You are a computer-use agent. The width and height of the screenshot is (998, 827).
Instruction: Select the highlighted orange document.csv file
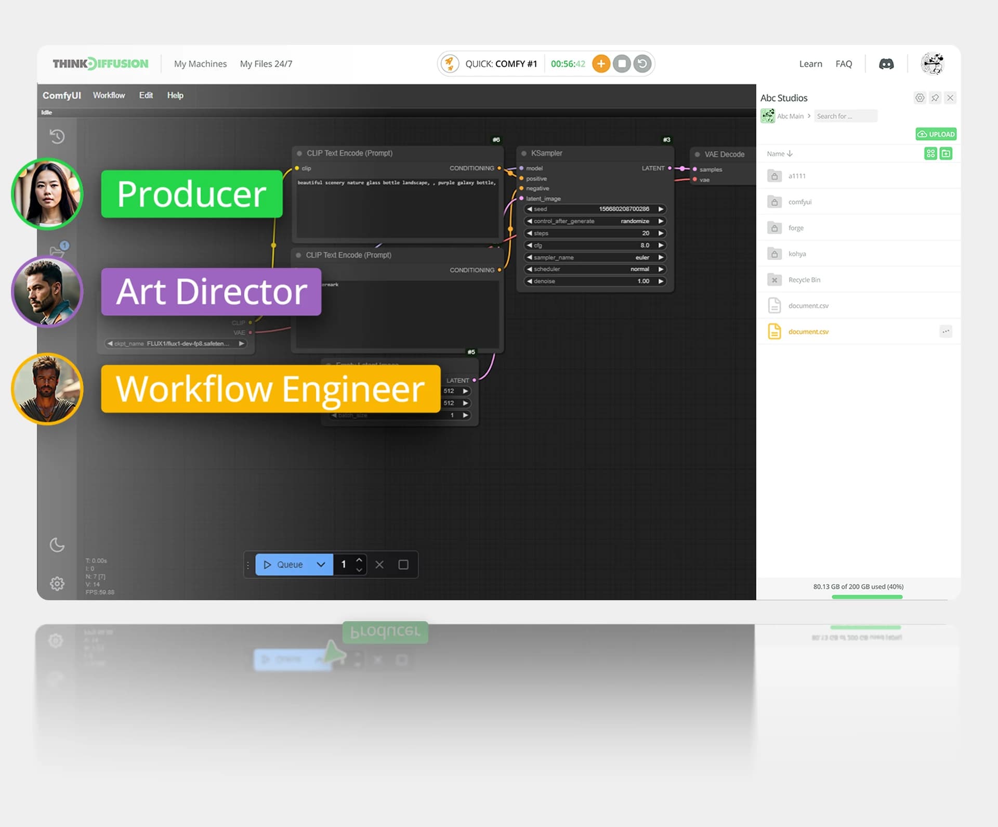point(858,332)
